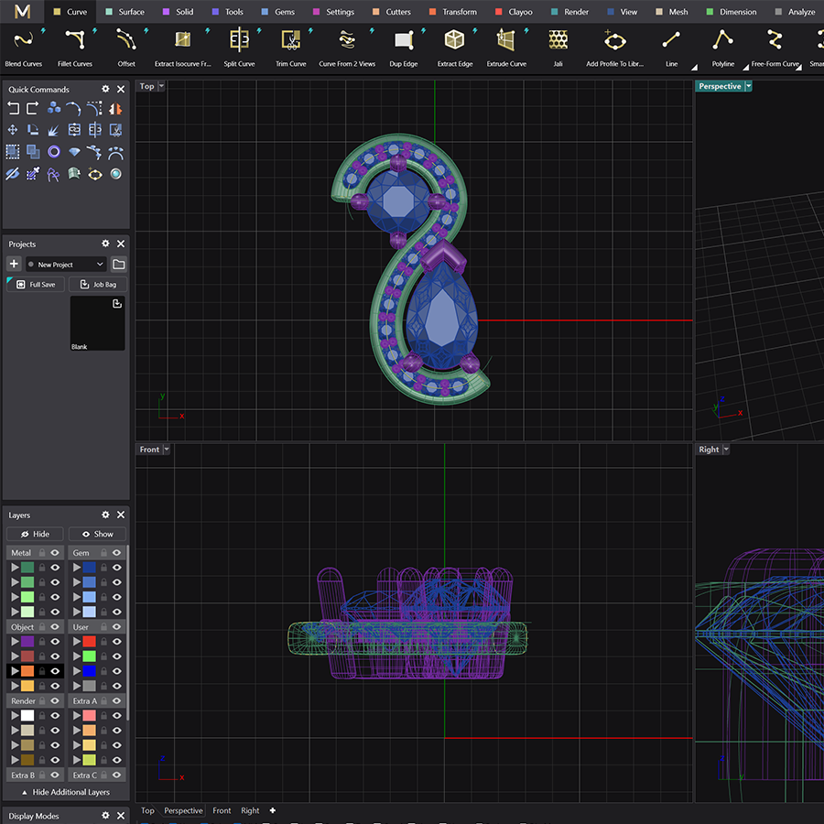Toggle visibility of the Metal layer group

[56, 553]
